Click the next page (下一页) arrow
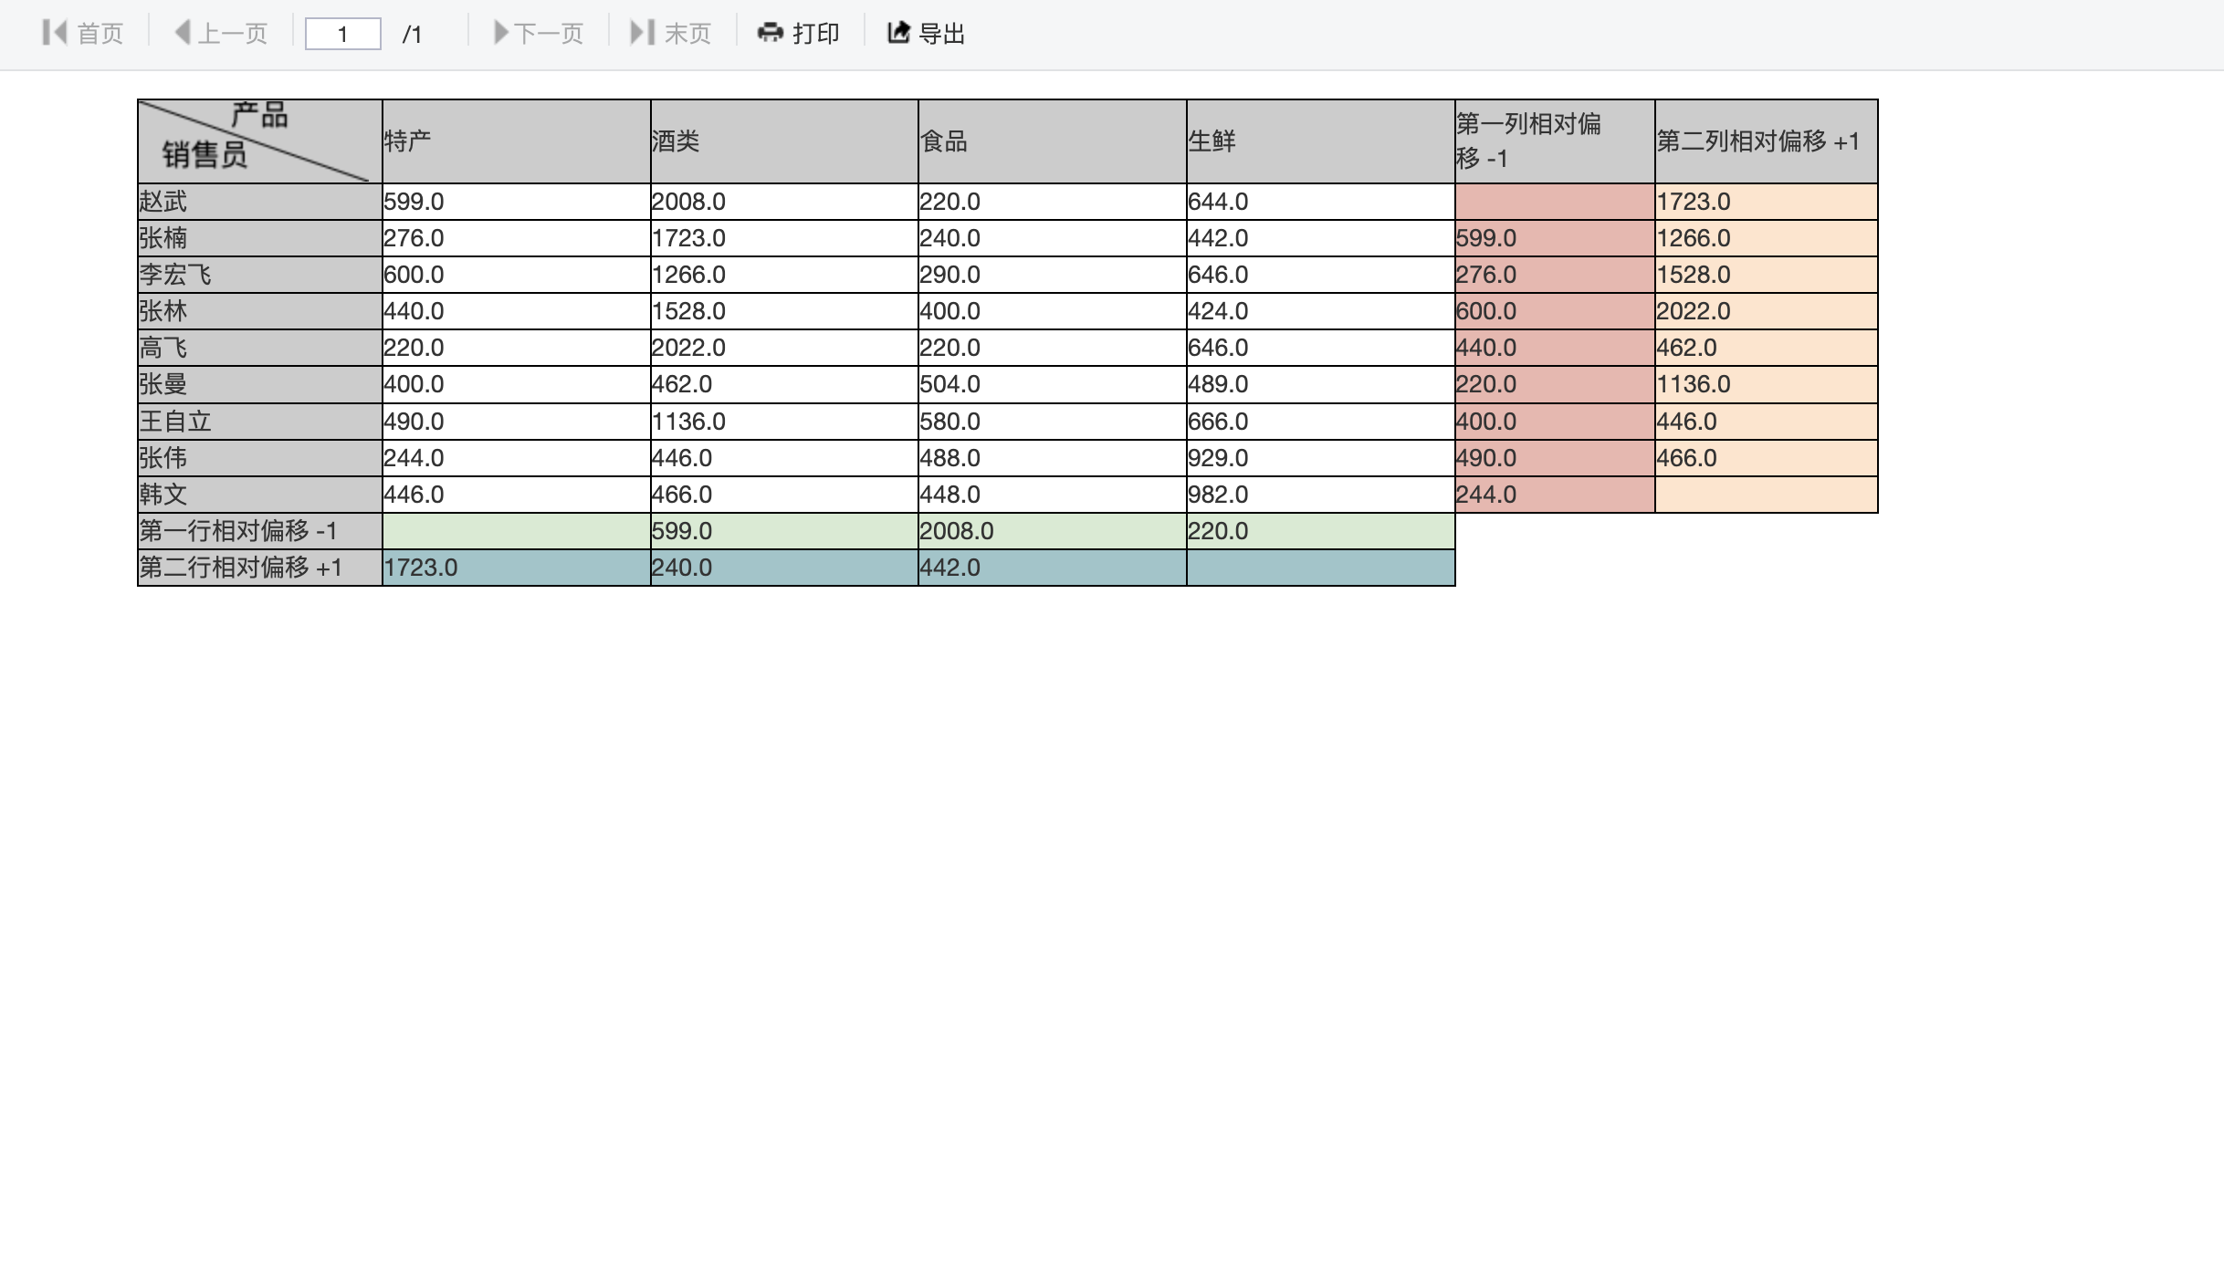 click(500, 34)
